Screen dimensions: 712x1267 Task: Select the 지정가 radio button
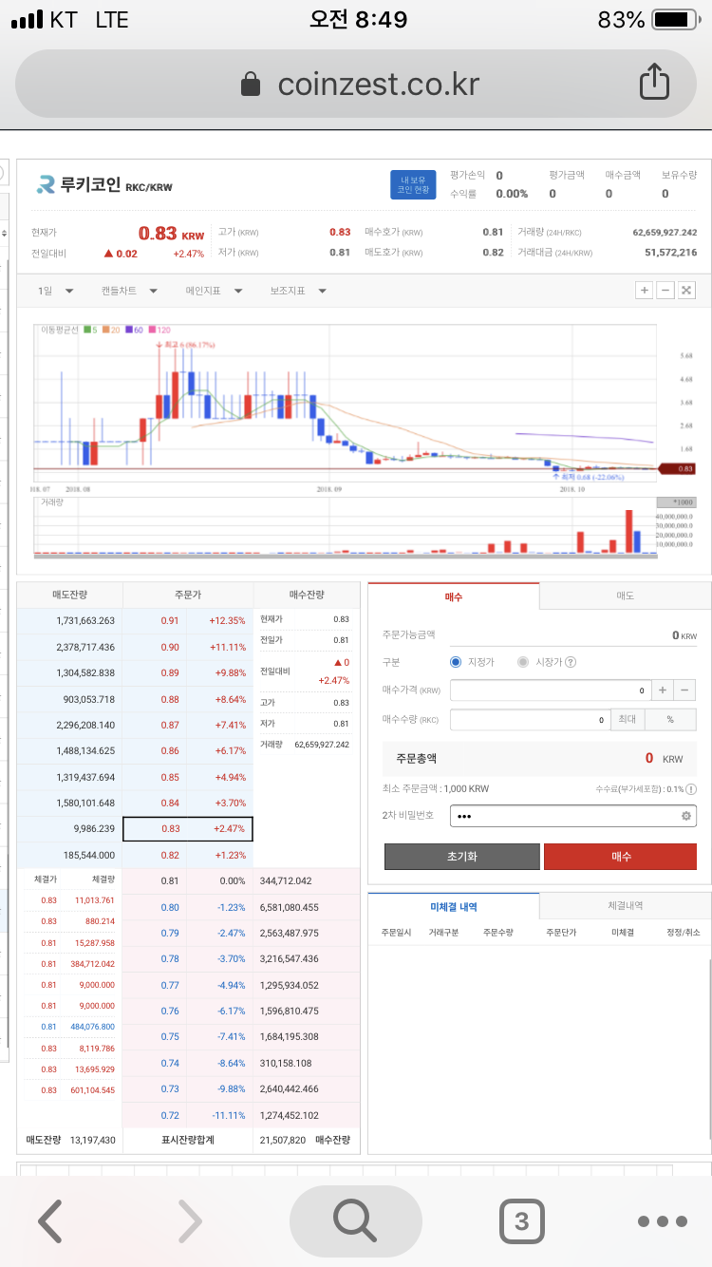coord(456,662)
